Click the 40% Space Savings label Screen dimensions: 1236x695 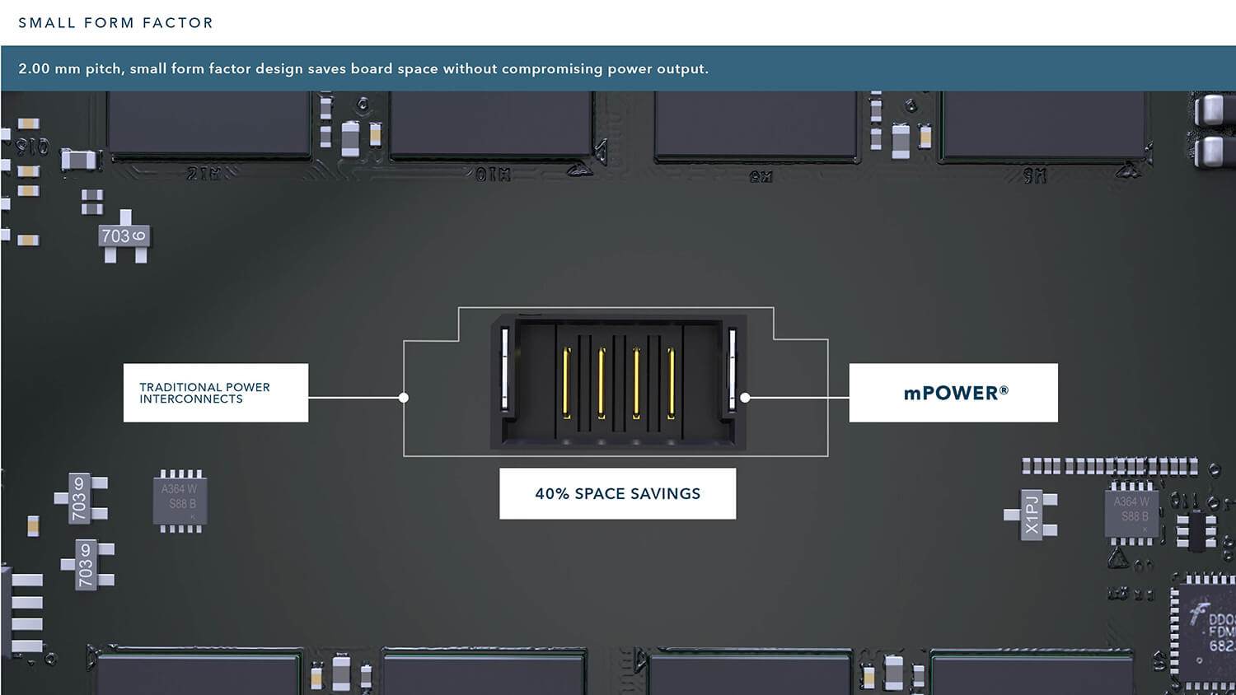(617, 493)
